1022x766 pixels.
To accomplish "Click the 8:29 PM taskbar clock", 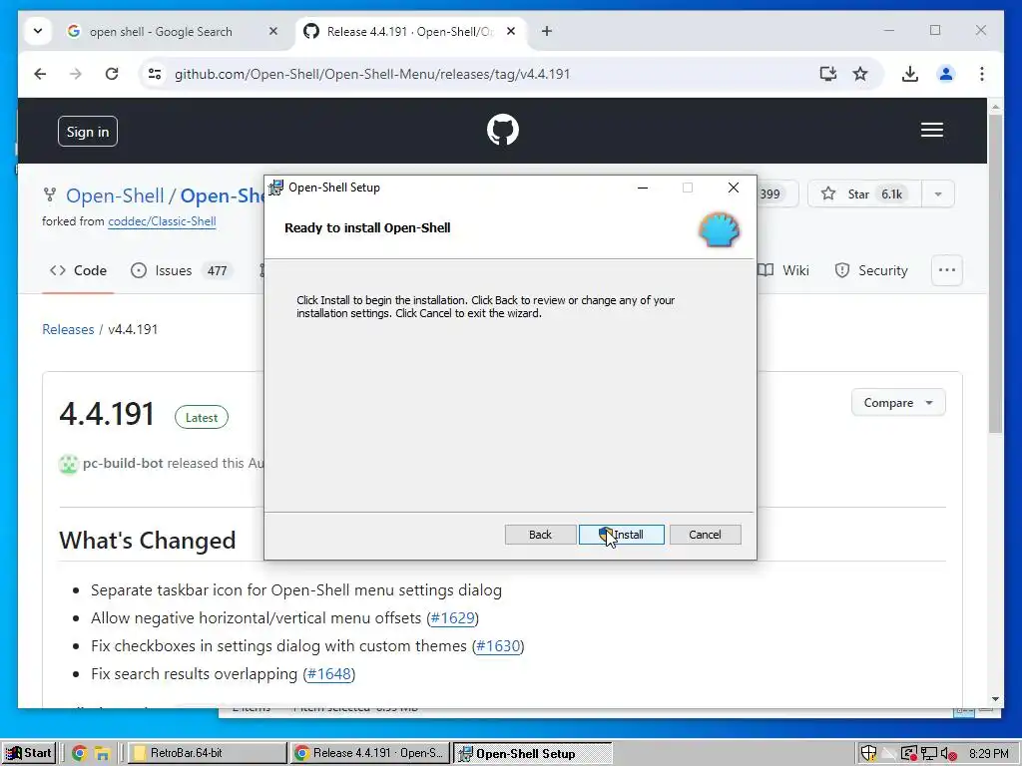I will click(x=988, y=754).
